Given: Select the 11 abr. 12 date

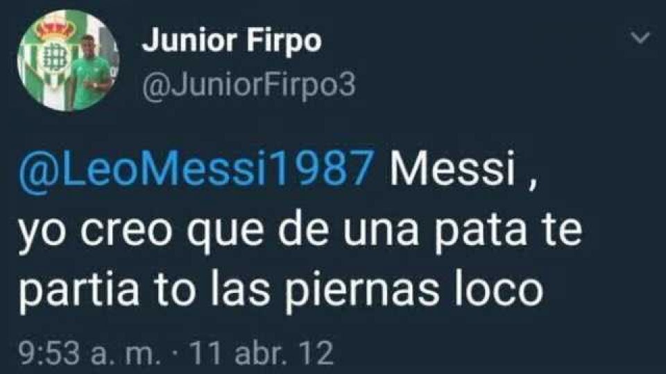Looking at the screenshot, I should point(262,353).
